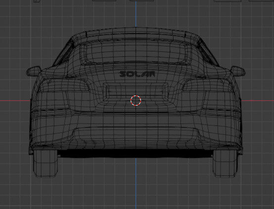The width and height of the screenshot is (274, 209).
Task: Click the red-white 3D cursor circle
Action: [x=136, y=100]
